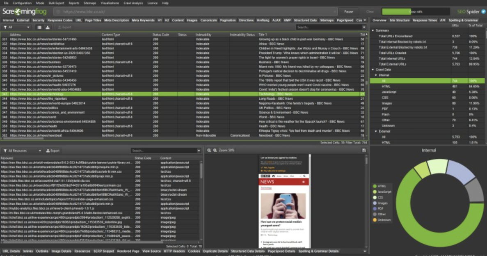Add a column using the plus icon
This screenshot has height=256, width=487.
pos(366,35)
